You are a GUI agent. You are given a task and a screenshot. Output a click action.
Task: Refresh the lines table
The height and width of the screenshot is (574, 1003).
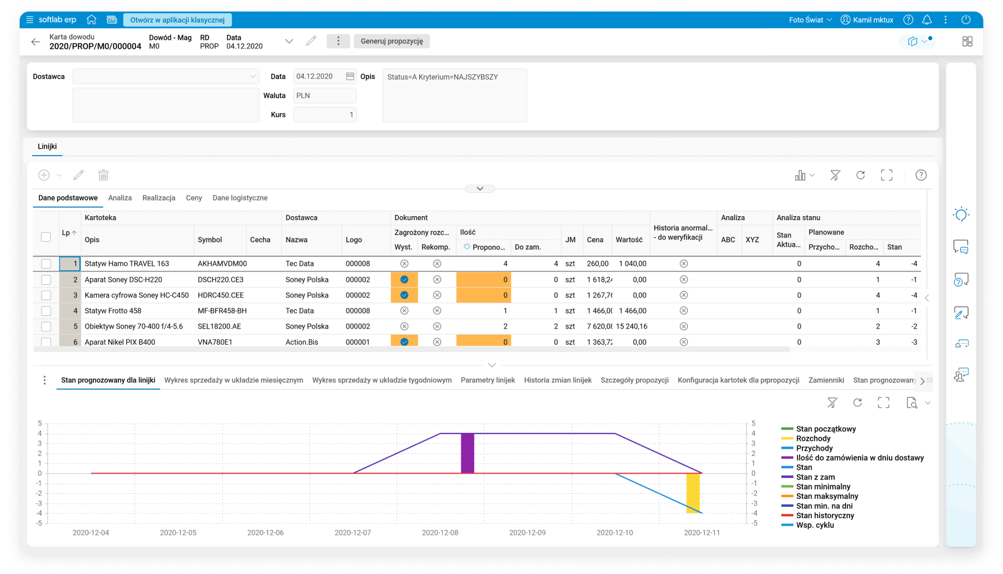pos(861,175)
